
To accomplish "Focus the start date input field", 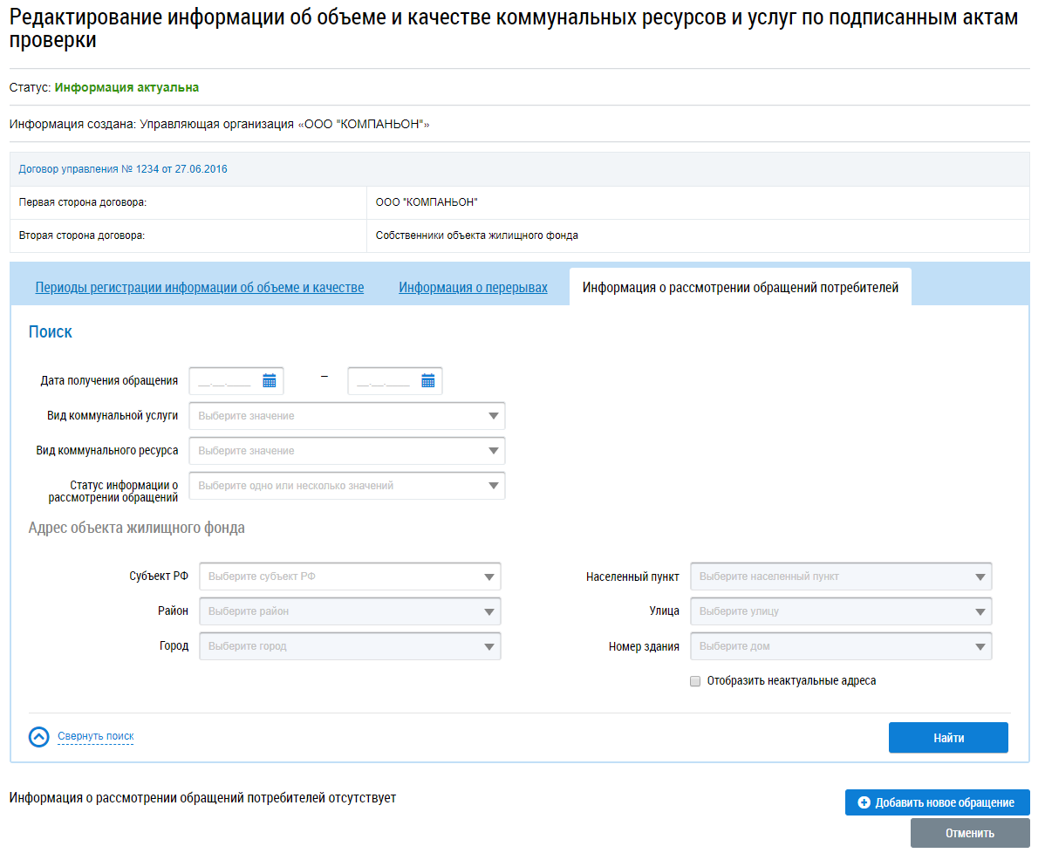I will coord(224,381).
